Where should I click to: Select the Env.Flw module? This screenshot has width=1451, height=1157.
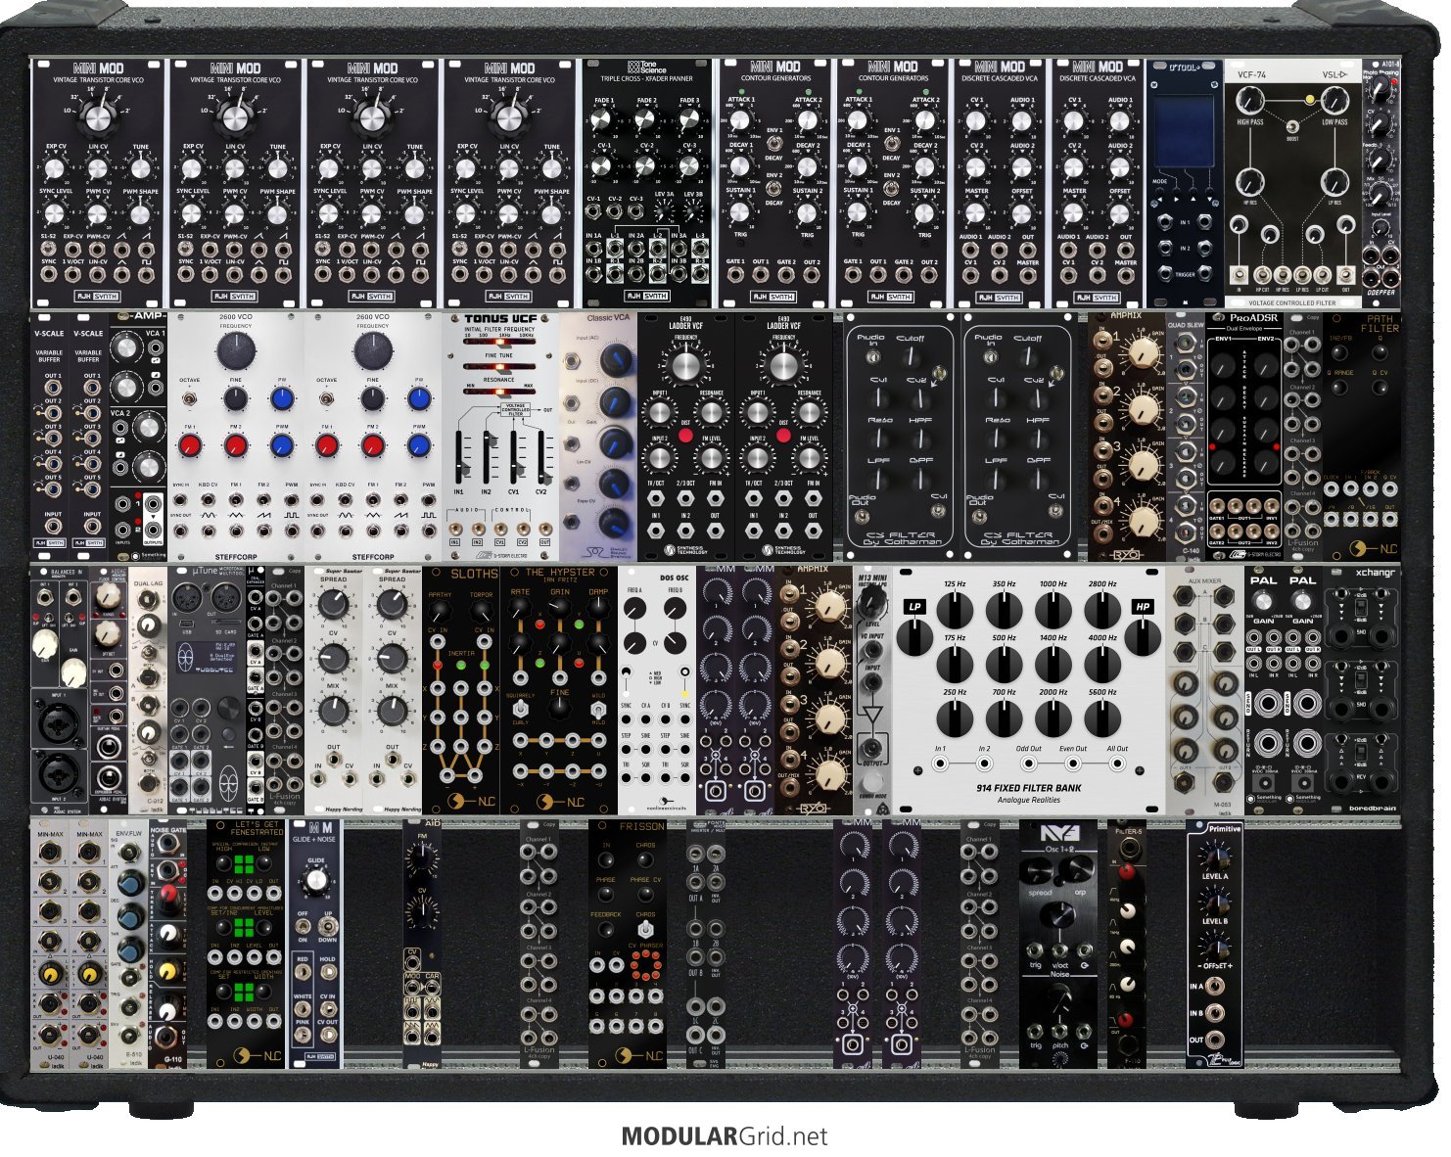point(129,944)
